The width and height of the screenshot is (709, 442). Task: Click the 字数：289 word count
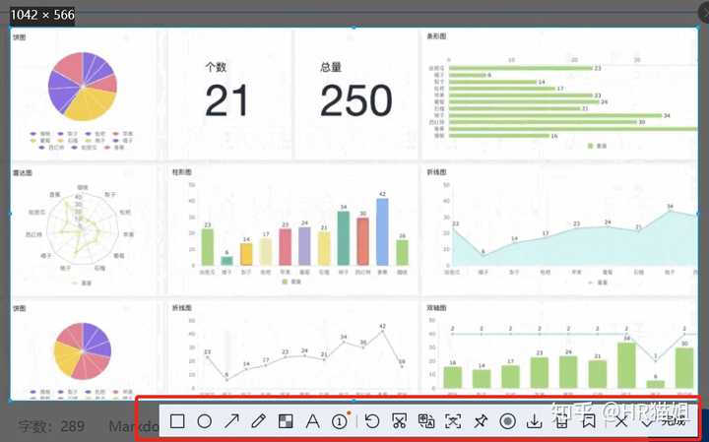(x=51, y=425)
